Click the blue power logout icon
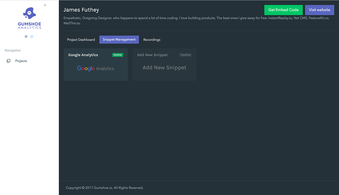339x195 pixels. [32, 36]
